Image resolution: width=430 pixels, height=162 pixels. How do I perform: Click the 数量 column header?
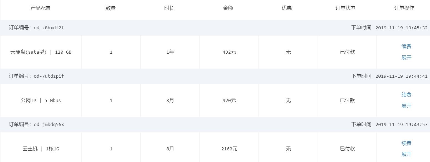coord(110,8)
